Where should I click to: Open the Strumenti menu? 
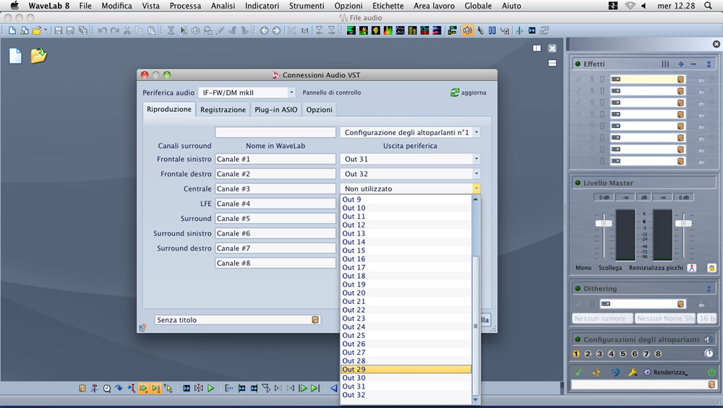[x=307, y=6]
